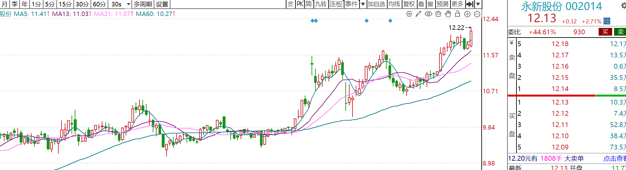Click the first blue diamond event marker
This screenshot has width=626, height=170.
coord(312,21)
